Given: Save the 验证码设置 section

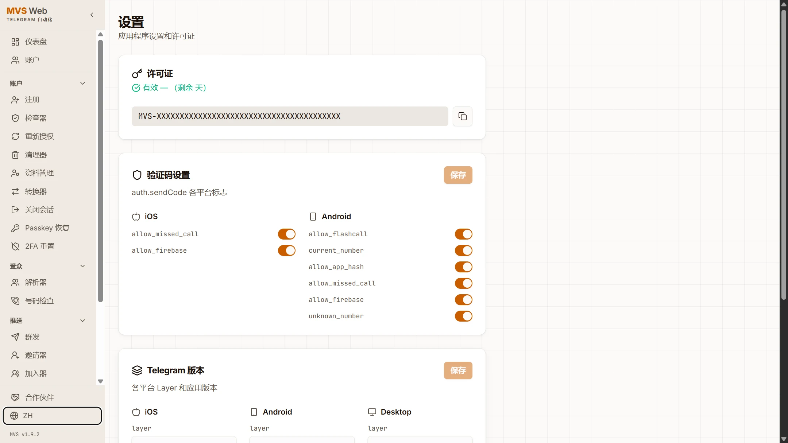Looking at the screenshot, I should tap(458, 175).
